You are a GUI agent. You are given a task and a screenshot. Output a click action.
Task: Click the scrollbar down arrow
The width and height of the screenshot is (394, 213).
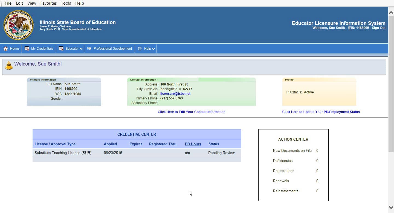click(x=391, y=208)
